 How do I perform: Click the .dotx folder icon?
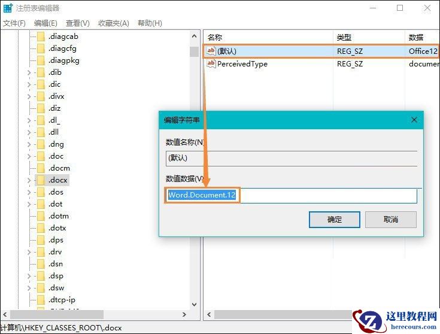tap(41, 228)
